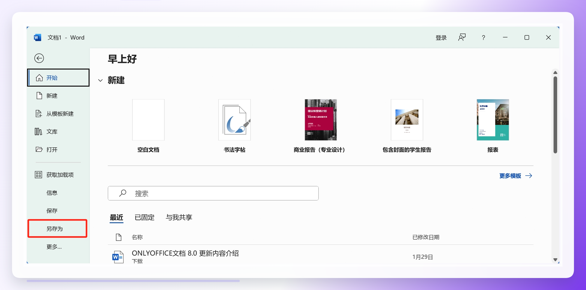586x290 pixels.
Task: Click the add-ins grid icon beside 获取加载项
Action: 38,175
